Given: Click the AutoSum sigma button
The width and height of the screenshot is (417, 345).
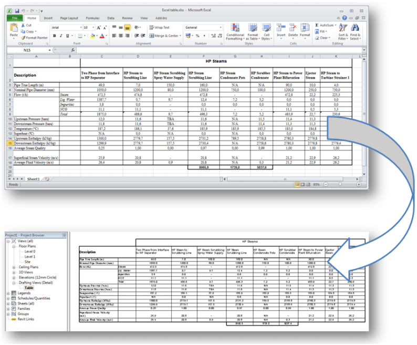Looking at the screenshot, I should click(x=325, y=25).
